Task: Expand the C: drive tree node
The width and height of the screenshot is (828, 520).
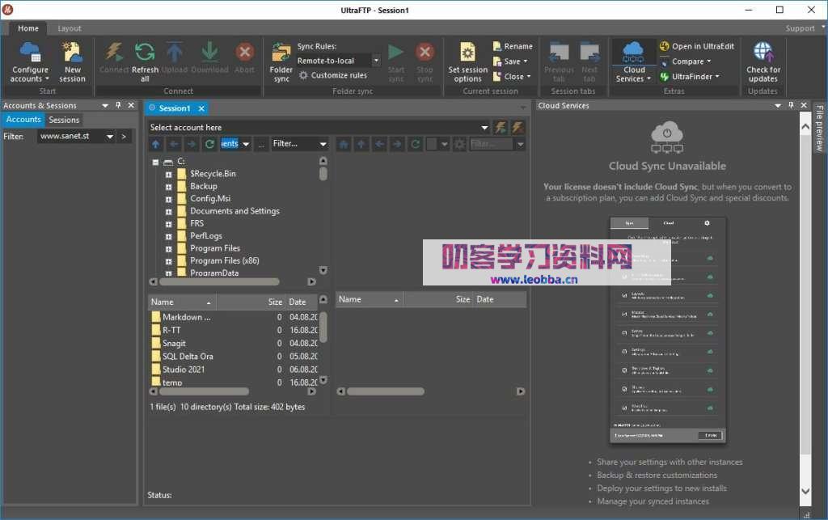Action: [x=155, y=160]
